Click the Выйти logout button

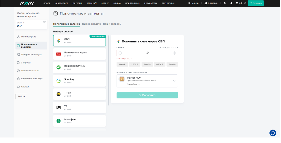tap(21, 97)
